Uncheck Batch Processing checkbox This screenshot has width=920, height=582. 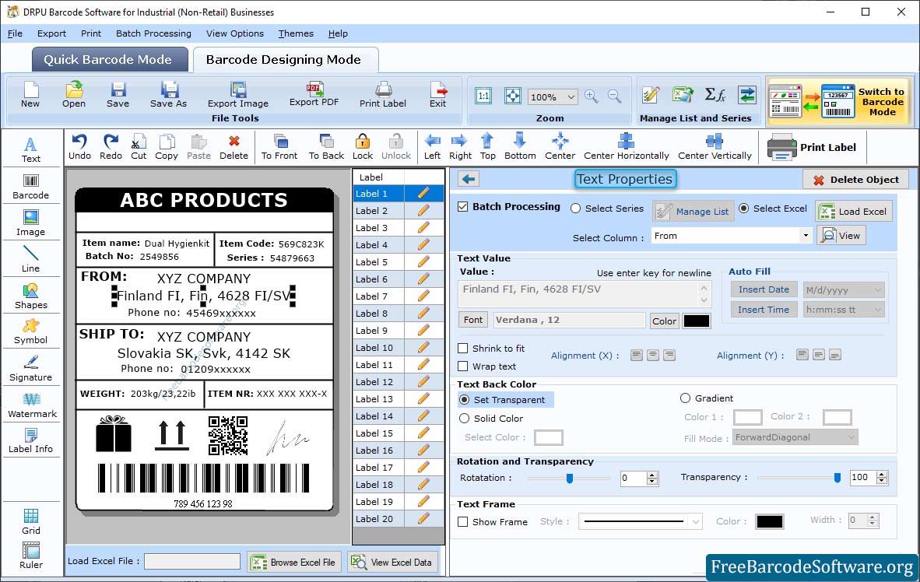pyautogui.click(x=463, y=207)
